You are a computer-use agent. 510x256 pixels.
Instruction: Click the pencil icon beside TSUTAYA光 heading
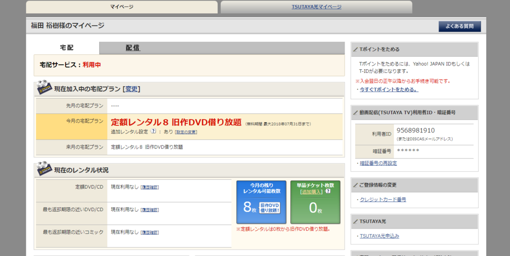tap(356, 222)
